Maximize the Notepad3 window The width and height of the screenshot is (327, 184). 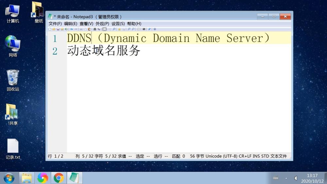(x=274, y=16)
